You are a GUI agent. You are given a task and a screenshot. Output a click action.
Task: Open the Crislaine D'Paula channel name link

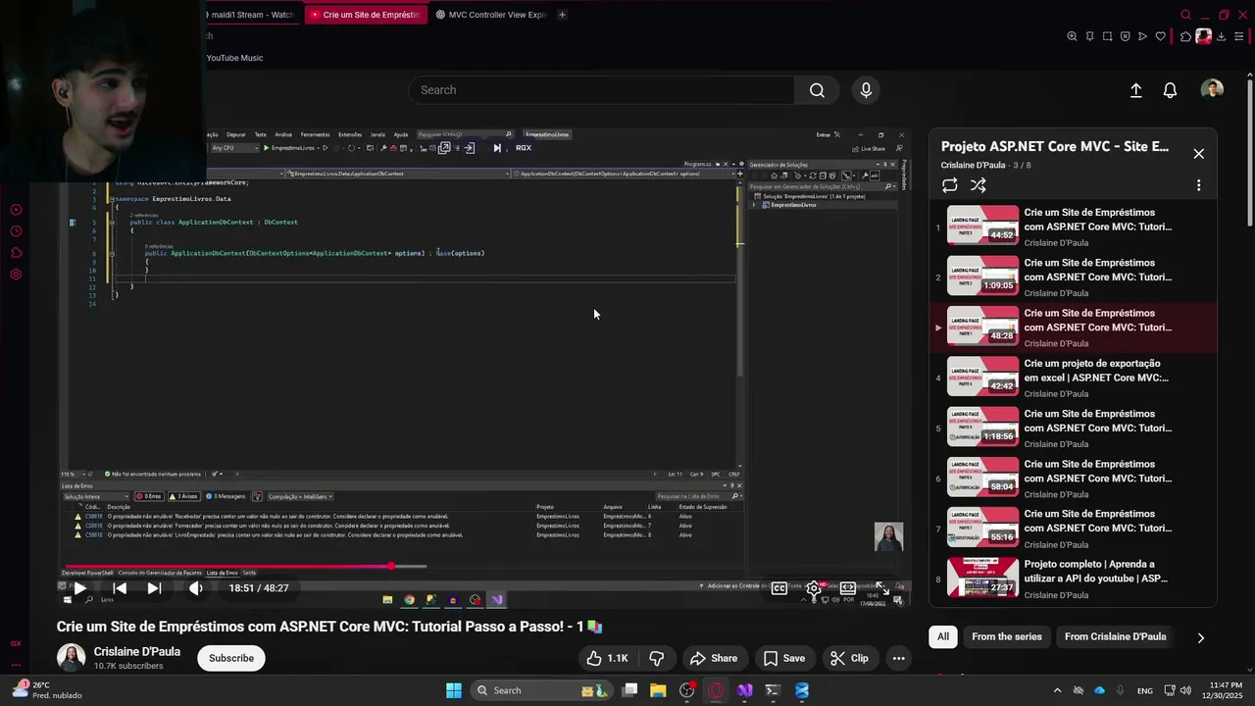click(x=137, y=651)
